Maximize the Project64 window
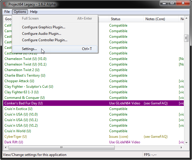This screenshot has width=192, height=160. (172, 3)
